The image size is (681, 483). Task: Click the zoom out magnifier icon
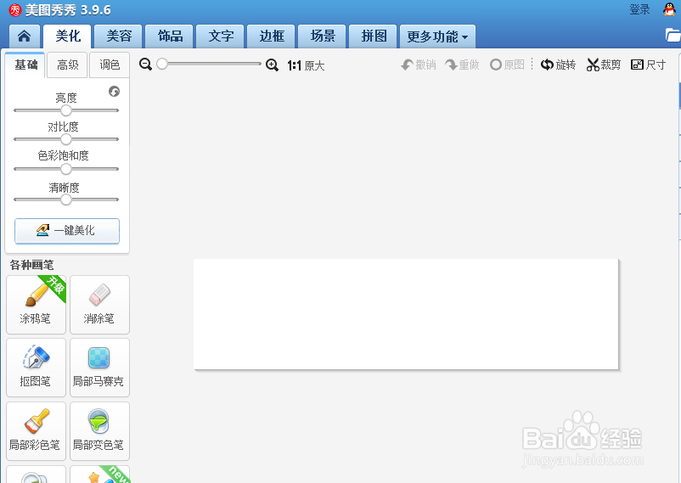click(x=145, y=65)
